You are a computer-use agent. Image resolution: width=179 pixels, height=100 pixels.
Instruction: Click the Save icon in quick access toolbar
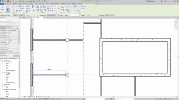(x=8, y=1)
